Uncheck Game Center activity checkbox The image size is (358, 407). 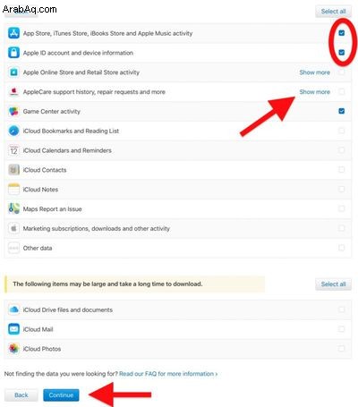pyautogui.click(x=342, y=111)
